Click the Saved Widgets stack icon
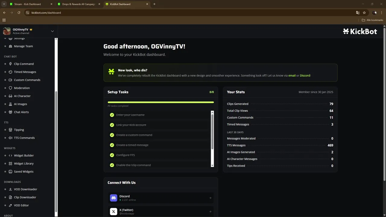Viewport: 386px width, 217px height. [x=11, y=171]
